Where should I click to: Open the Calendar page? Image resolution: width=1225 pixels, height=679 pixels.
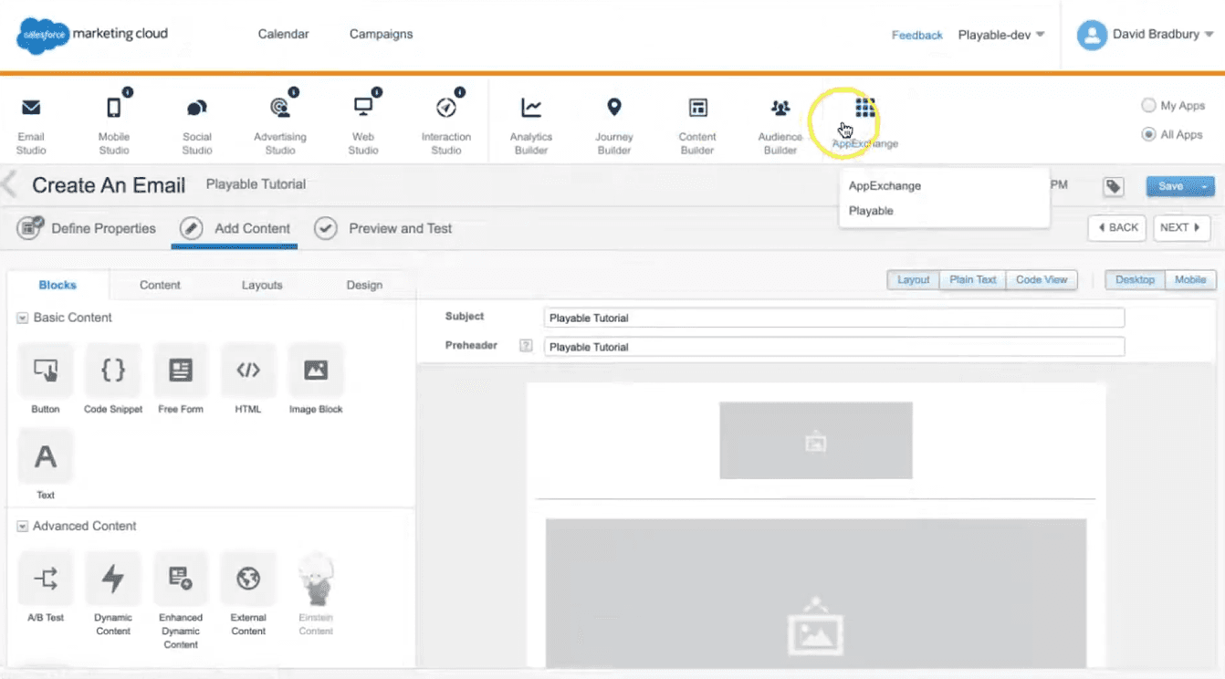coord(283,34)
